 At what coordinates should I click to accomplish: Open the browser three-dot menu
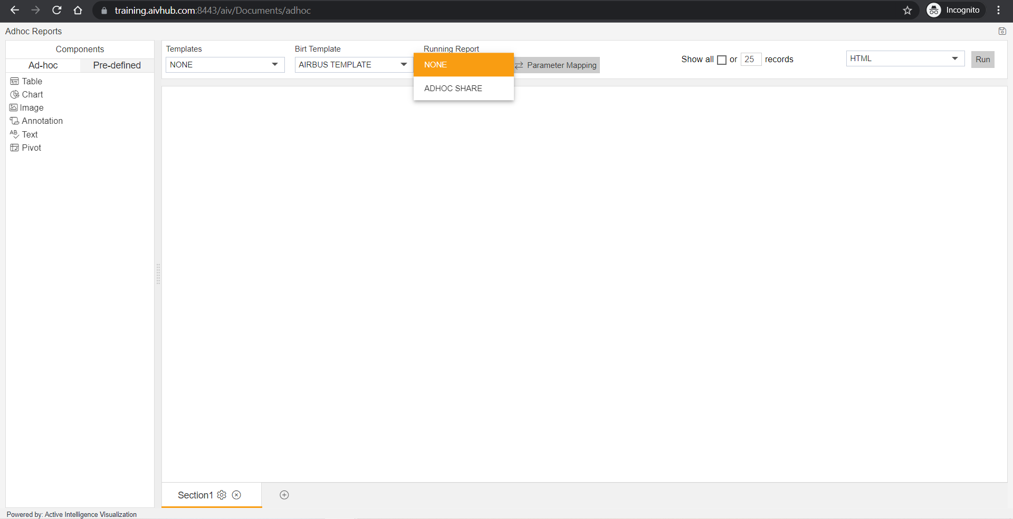tap(999, 10)
